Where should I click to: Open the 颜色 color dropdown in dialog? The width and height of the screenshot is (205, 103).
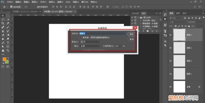[x=90, y=42]
